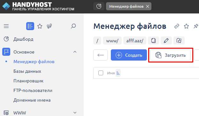Edit path with pencil icon

[166, 41]
